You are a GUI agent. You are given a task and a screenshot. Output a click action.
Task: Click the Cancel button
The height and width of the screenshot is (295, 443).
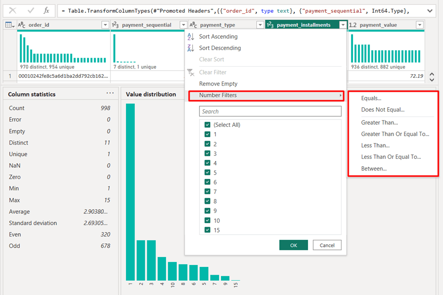tap(327, 245)
